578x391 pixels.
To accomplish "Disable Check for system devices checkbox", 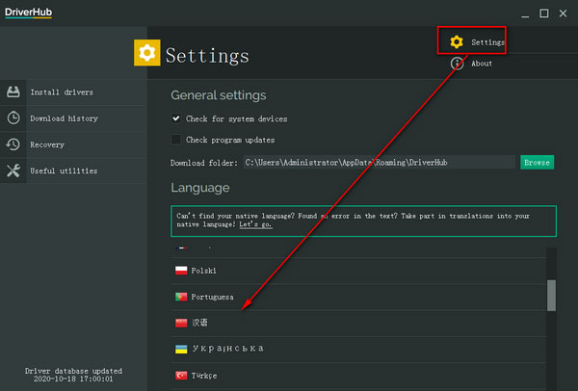I will pyautogui.click(x=176, y=118).
